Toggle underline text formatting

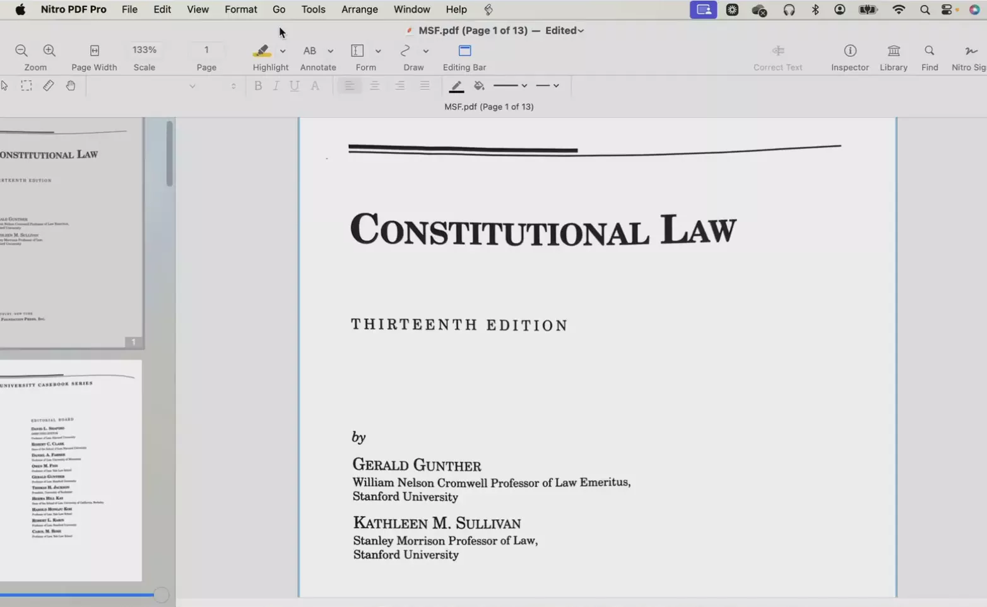point(295,86)
